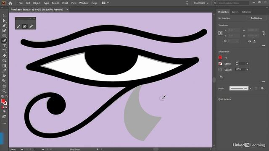This screenshot has width=269, height=151.
Task: Select the Eraser tool
Action: [4, 56]
